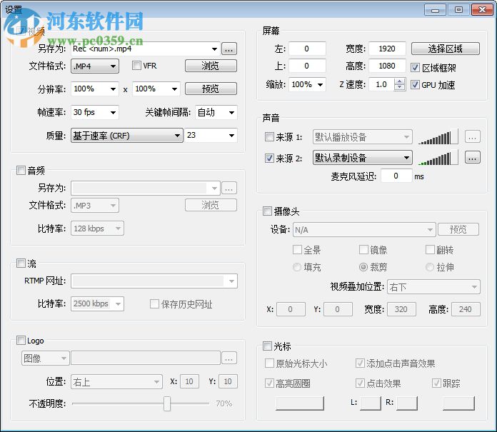Select 拉伸 radio option
This screenshot has height=432, width=497.
tap(430, 267)
